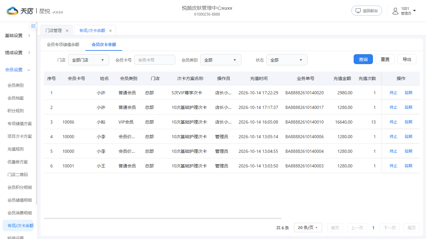Open 优惠券方案 in the sidebar

click(x=18, y=162)
